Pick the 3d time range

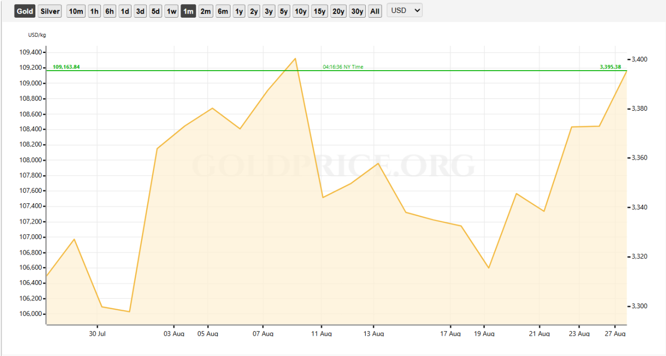click(x=140, y=11)
